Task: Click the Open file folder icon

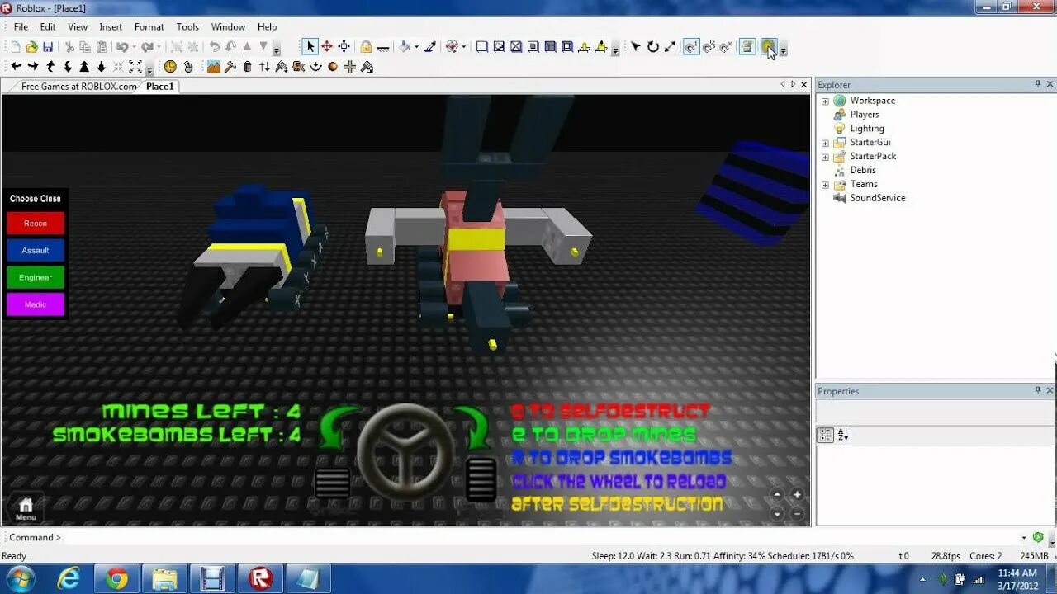Action: click(x=31, y=47)
